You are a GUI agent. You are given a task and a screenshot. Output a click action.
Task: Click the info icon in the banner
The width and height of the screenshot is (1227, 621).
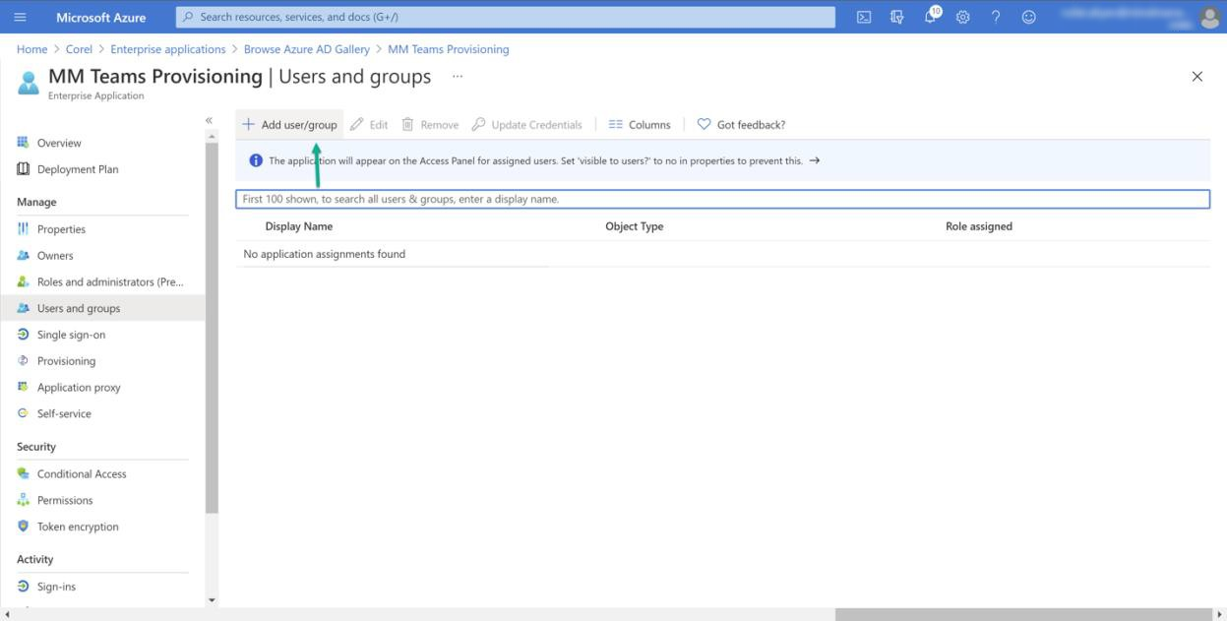pos(256,160)
